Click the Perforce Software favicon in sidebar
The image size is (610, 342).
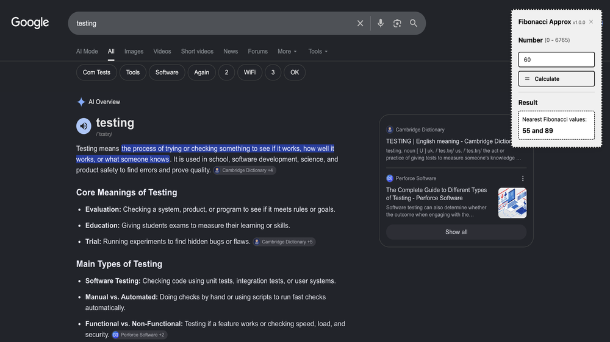coord(389,178)
